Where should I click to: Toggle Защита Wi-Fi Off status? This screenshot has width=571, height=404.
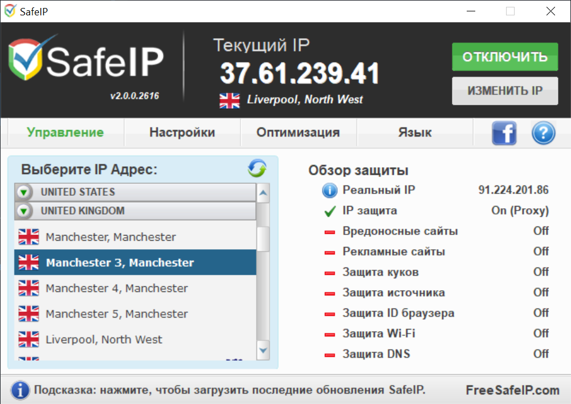pyautogui.click(x=541, y=333)
